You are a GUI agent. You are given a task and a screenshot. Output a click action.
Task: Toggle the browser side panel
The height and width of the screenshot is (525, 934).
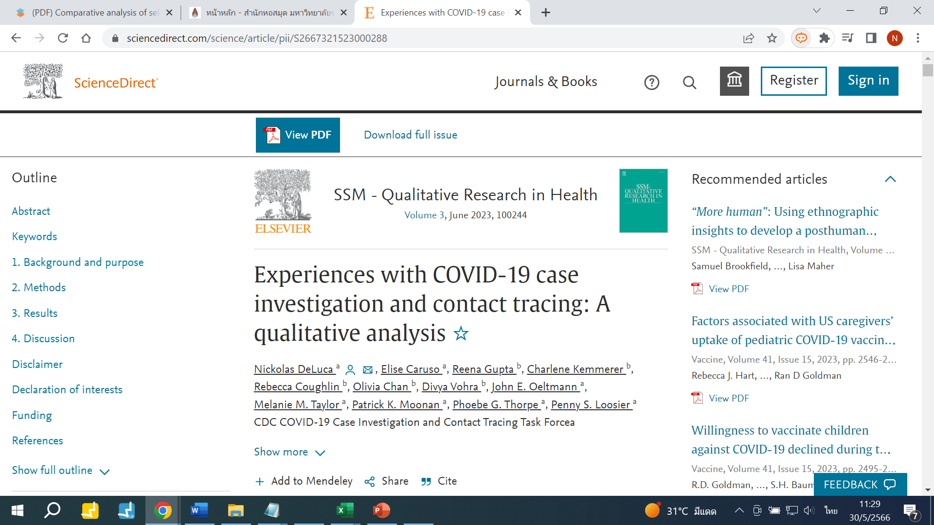click(871, 38)
